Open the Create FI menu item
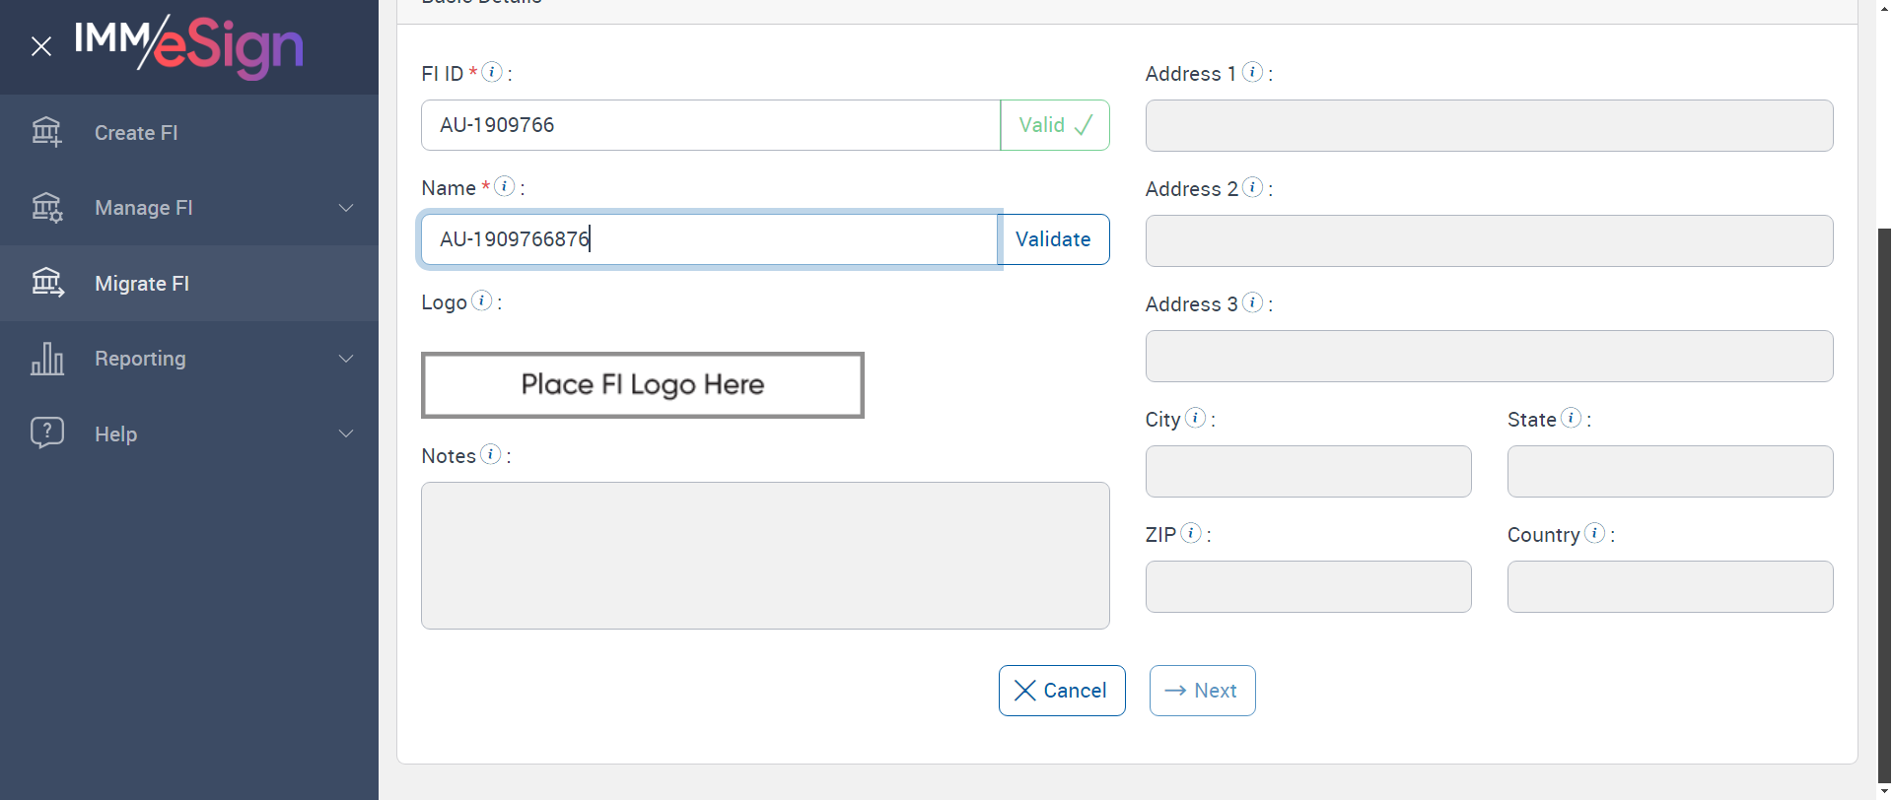Viewport: 1893px width, 800px height. pos(136,133)
